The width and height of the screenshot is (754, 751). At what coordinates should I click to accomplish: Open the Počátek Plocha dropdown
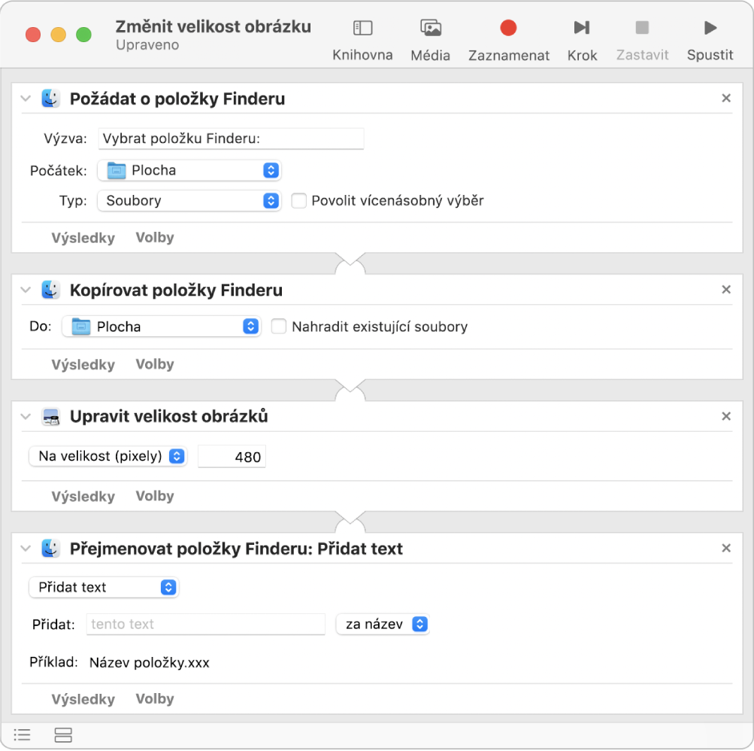tap(189, 170)
